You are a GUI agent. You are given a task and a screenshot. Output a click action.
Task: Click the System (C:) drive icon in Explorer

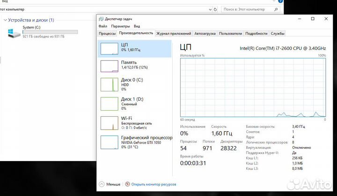[x=14, y=34]
